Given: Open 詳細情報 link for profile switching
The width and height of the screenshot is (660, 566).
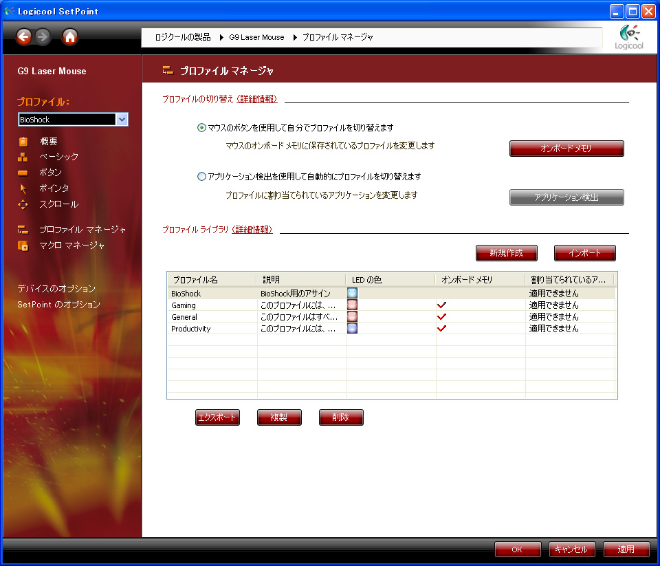Looking at the screenshot, I should (257, 99).
